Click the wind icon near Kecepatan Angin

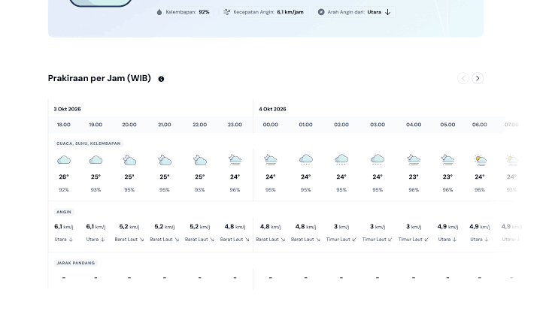point(226,12)
